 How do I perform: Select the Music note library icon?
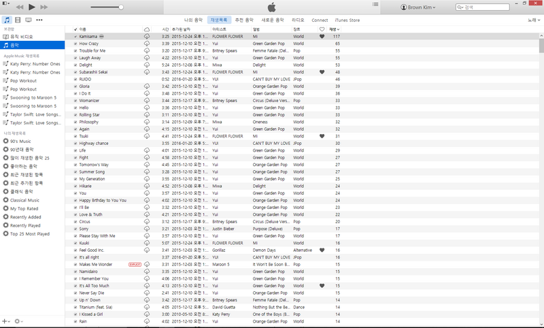tap(7, 20)
